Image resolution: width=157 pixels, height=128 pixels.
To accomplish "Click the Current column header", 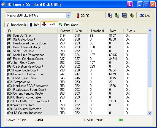I will pyautogui.click(x=65, y=31).
